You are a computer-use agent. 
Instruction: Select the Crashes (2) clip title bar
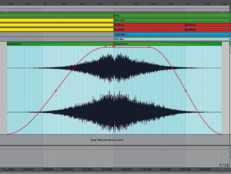(x=121, y=44)
